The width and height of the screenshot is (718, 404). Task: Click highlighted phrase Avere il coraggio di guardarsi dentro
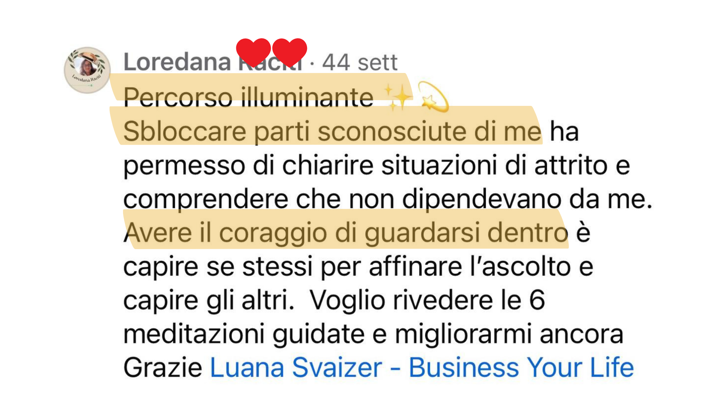[x=346, y=233]
